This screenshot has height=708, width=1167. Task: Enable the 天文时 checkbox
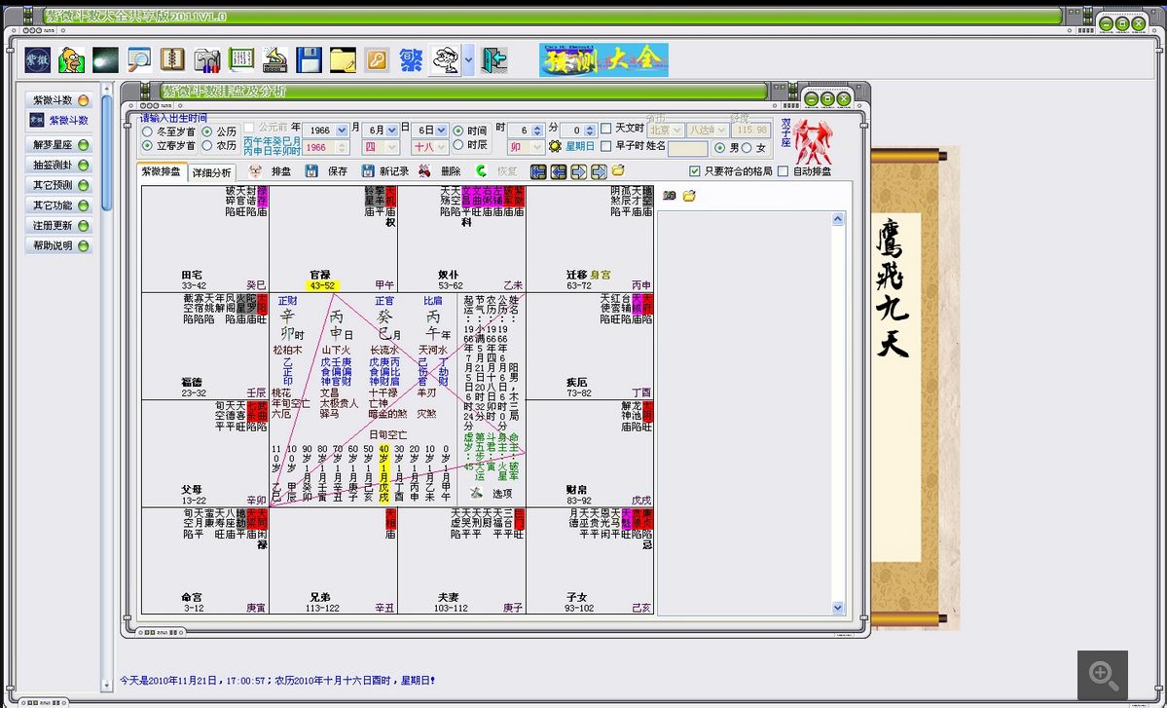605,129
